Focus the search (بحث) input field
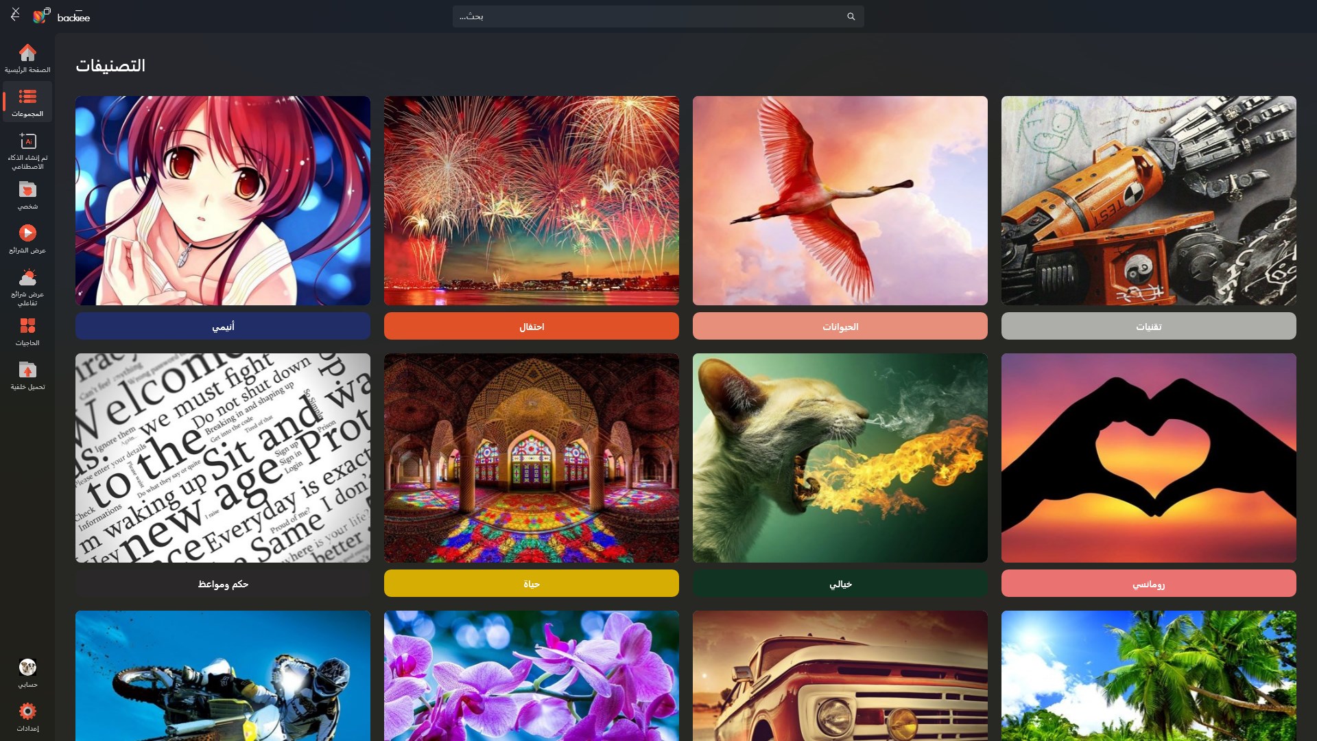This screenshot has width=1317, height=741. coord(658,16)
